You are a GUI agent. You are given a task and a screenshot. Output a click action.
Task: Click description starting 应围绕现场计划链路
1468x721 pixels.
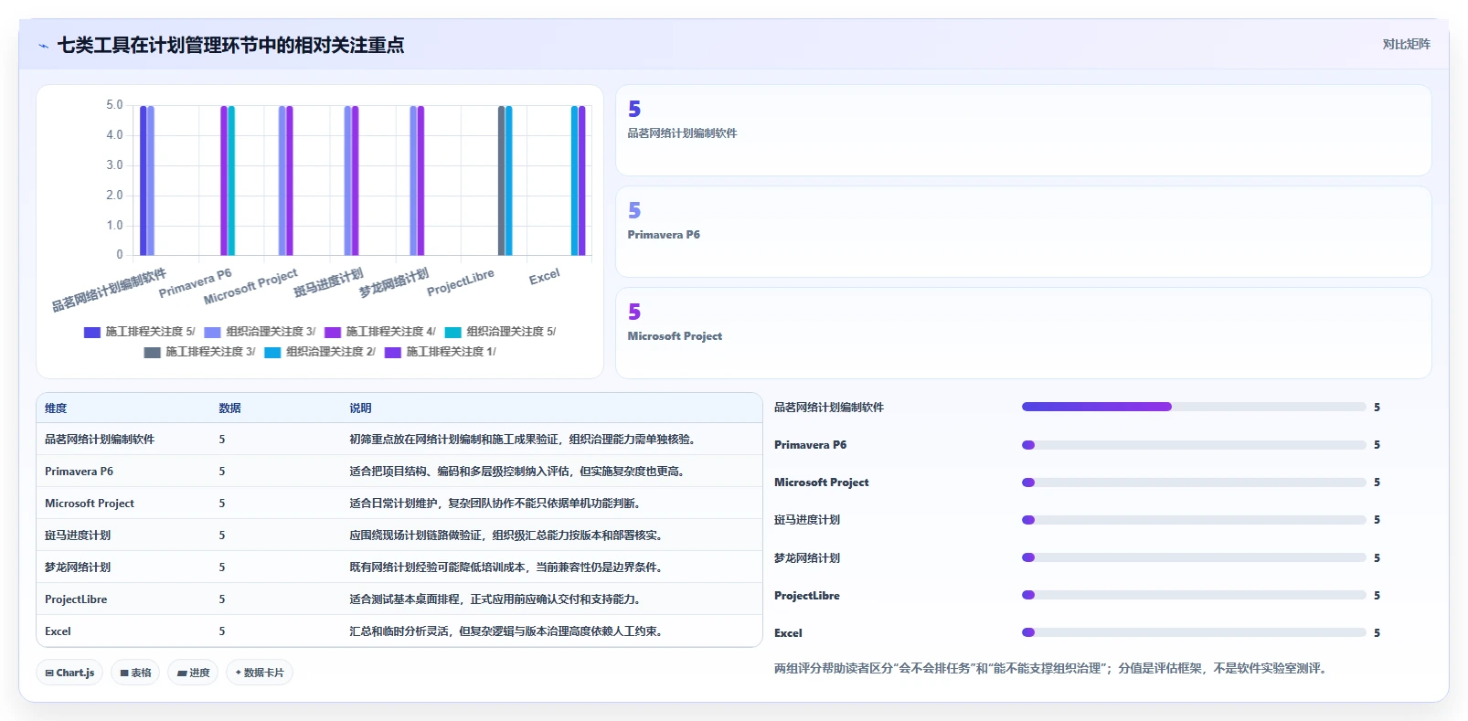coord(508,535)
